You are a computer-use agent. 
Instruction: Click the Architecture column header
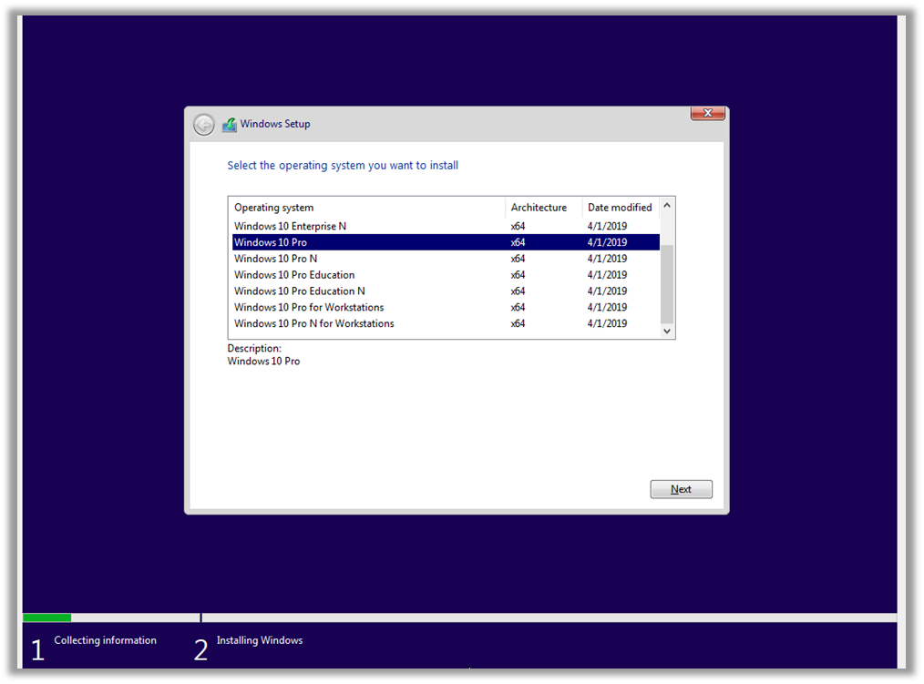[x=544, y=208]
